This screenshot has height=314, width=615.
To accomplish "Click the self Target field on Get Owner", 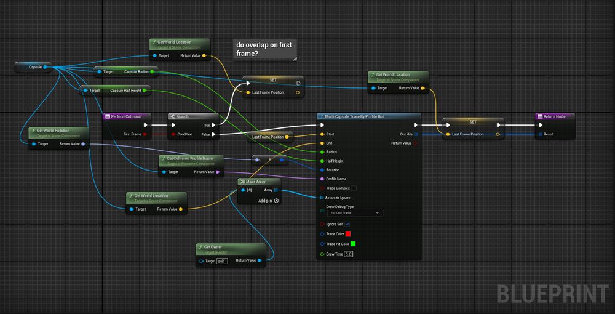I will click(x=223, y=261).
